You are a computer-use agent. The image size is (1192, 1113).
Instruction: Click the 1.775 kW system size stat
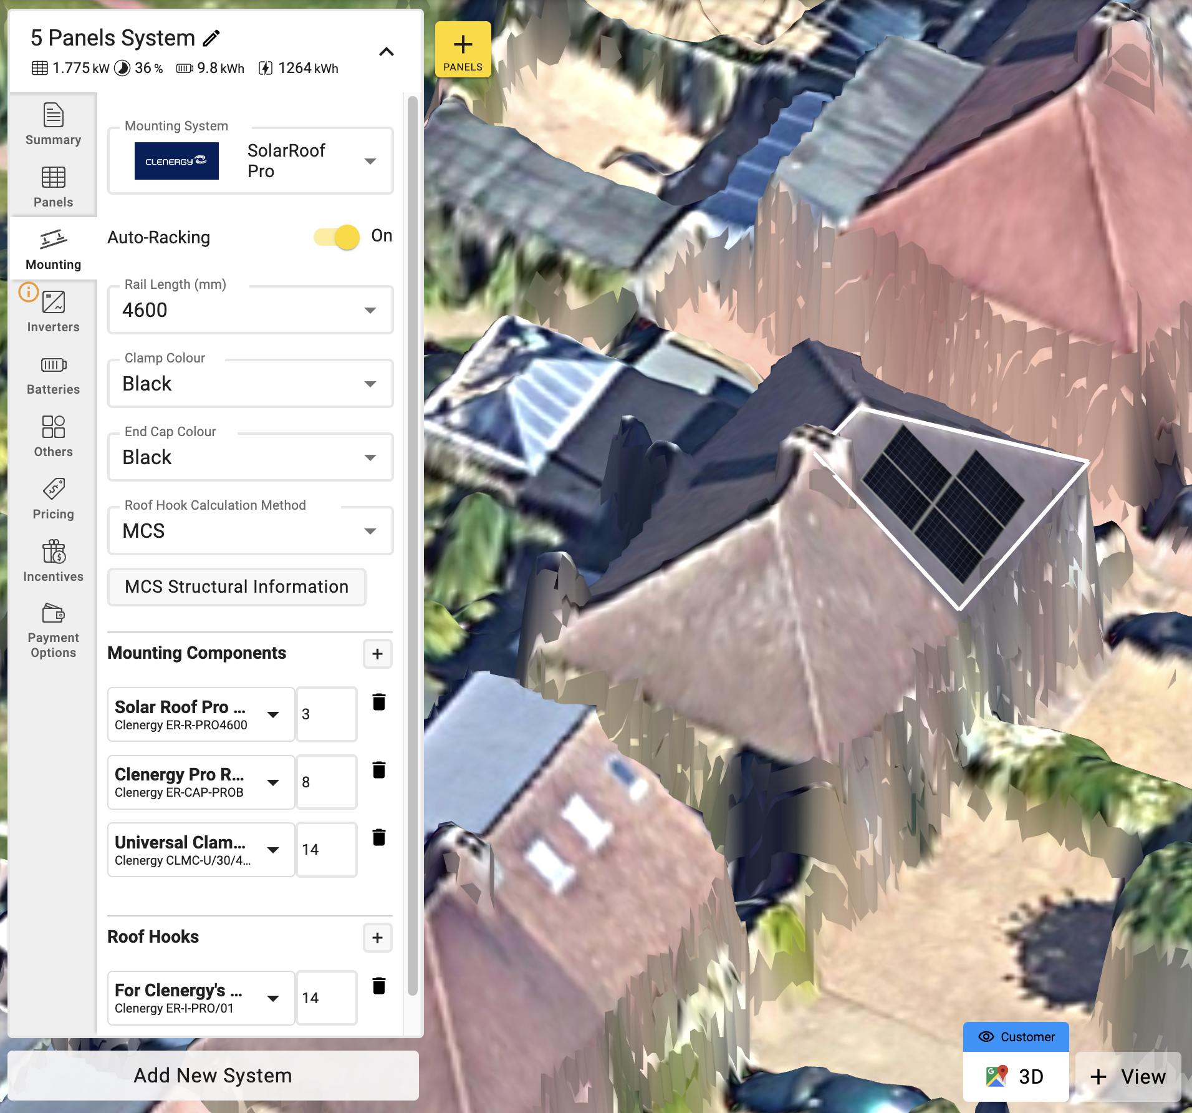70,68
